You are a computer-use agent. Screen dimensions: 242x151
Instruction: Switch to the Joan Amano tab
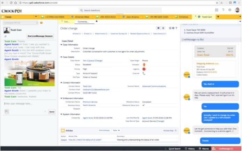pos(131,17)
